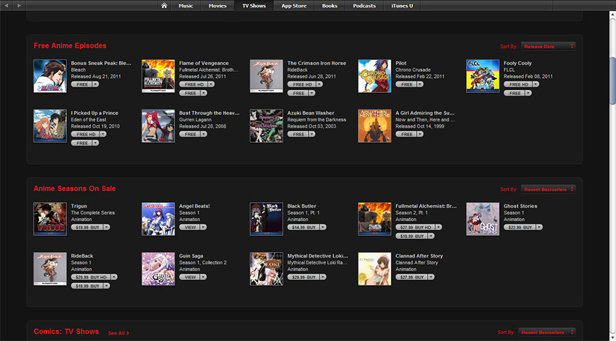The image size is (616, 341).
Task: Expand arrow next to Bleach FREE button
Action: tap(95, 84)
